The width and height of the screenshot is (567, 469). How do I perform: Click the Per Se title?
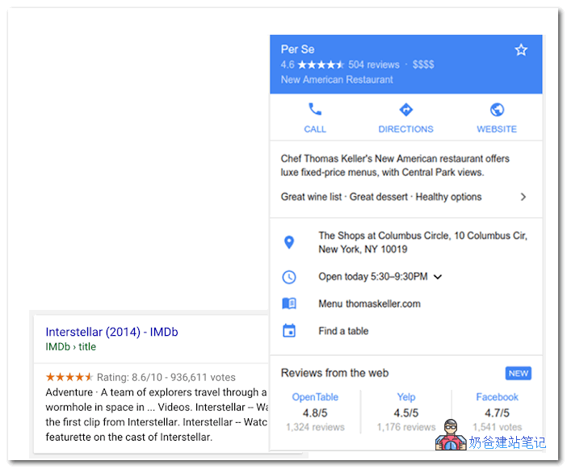coord(297,49)
